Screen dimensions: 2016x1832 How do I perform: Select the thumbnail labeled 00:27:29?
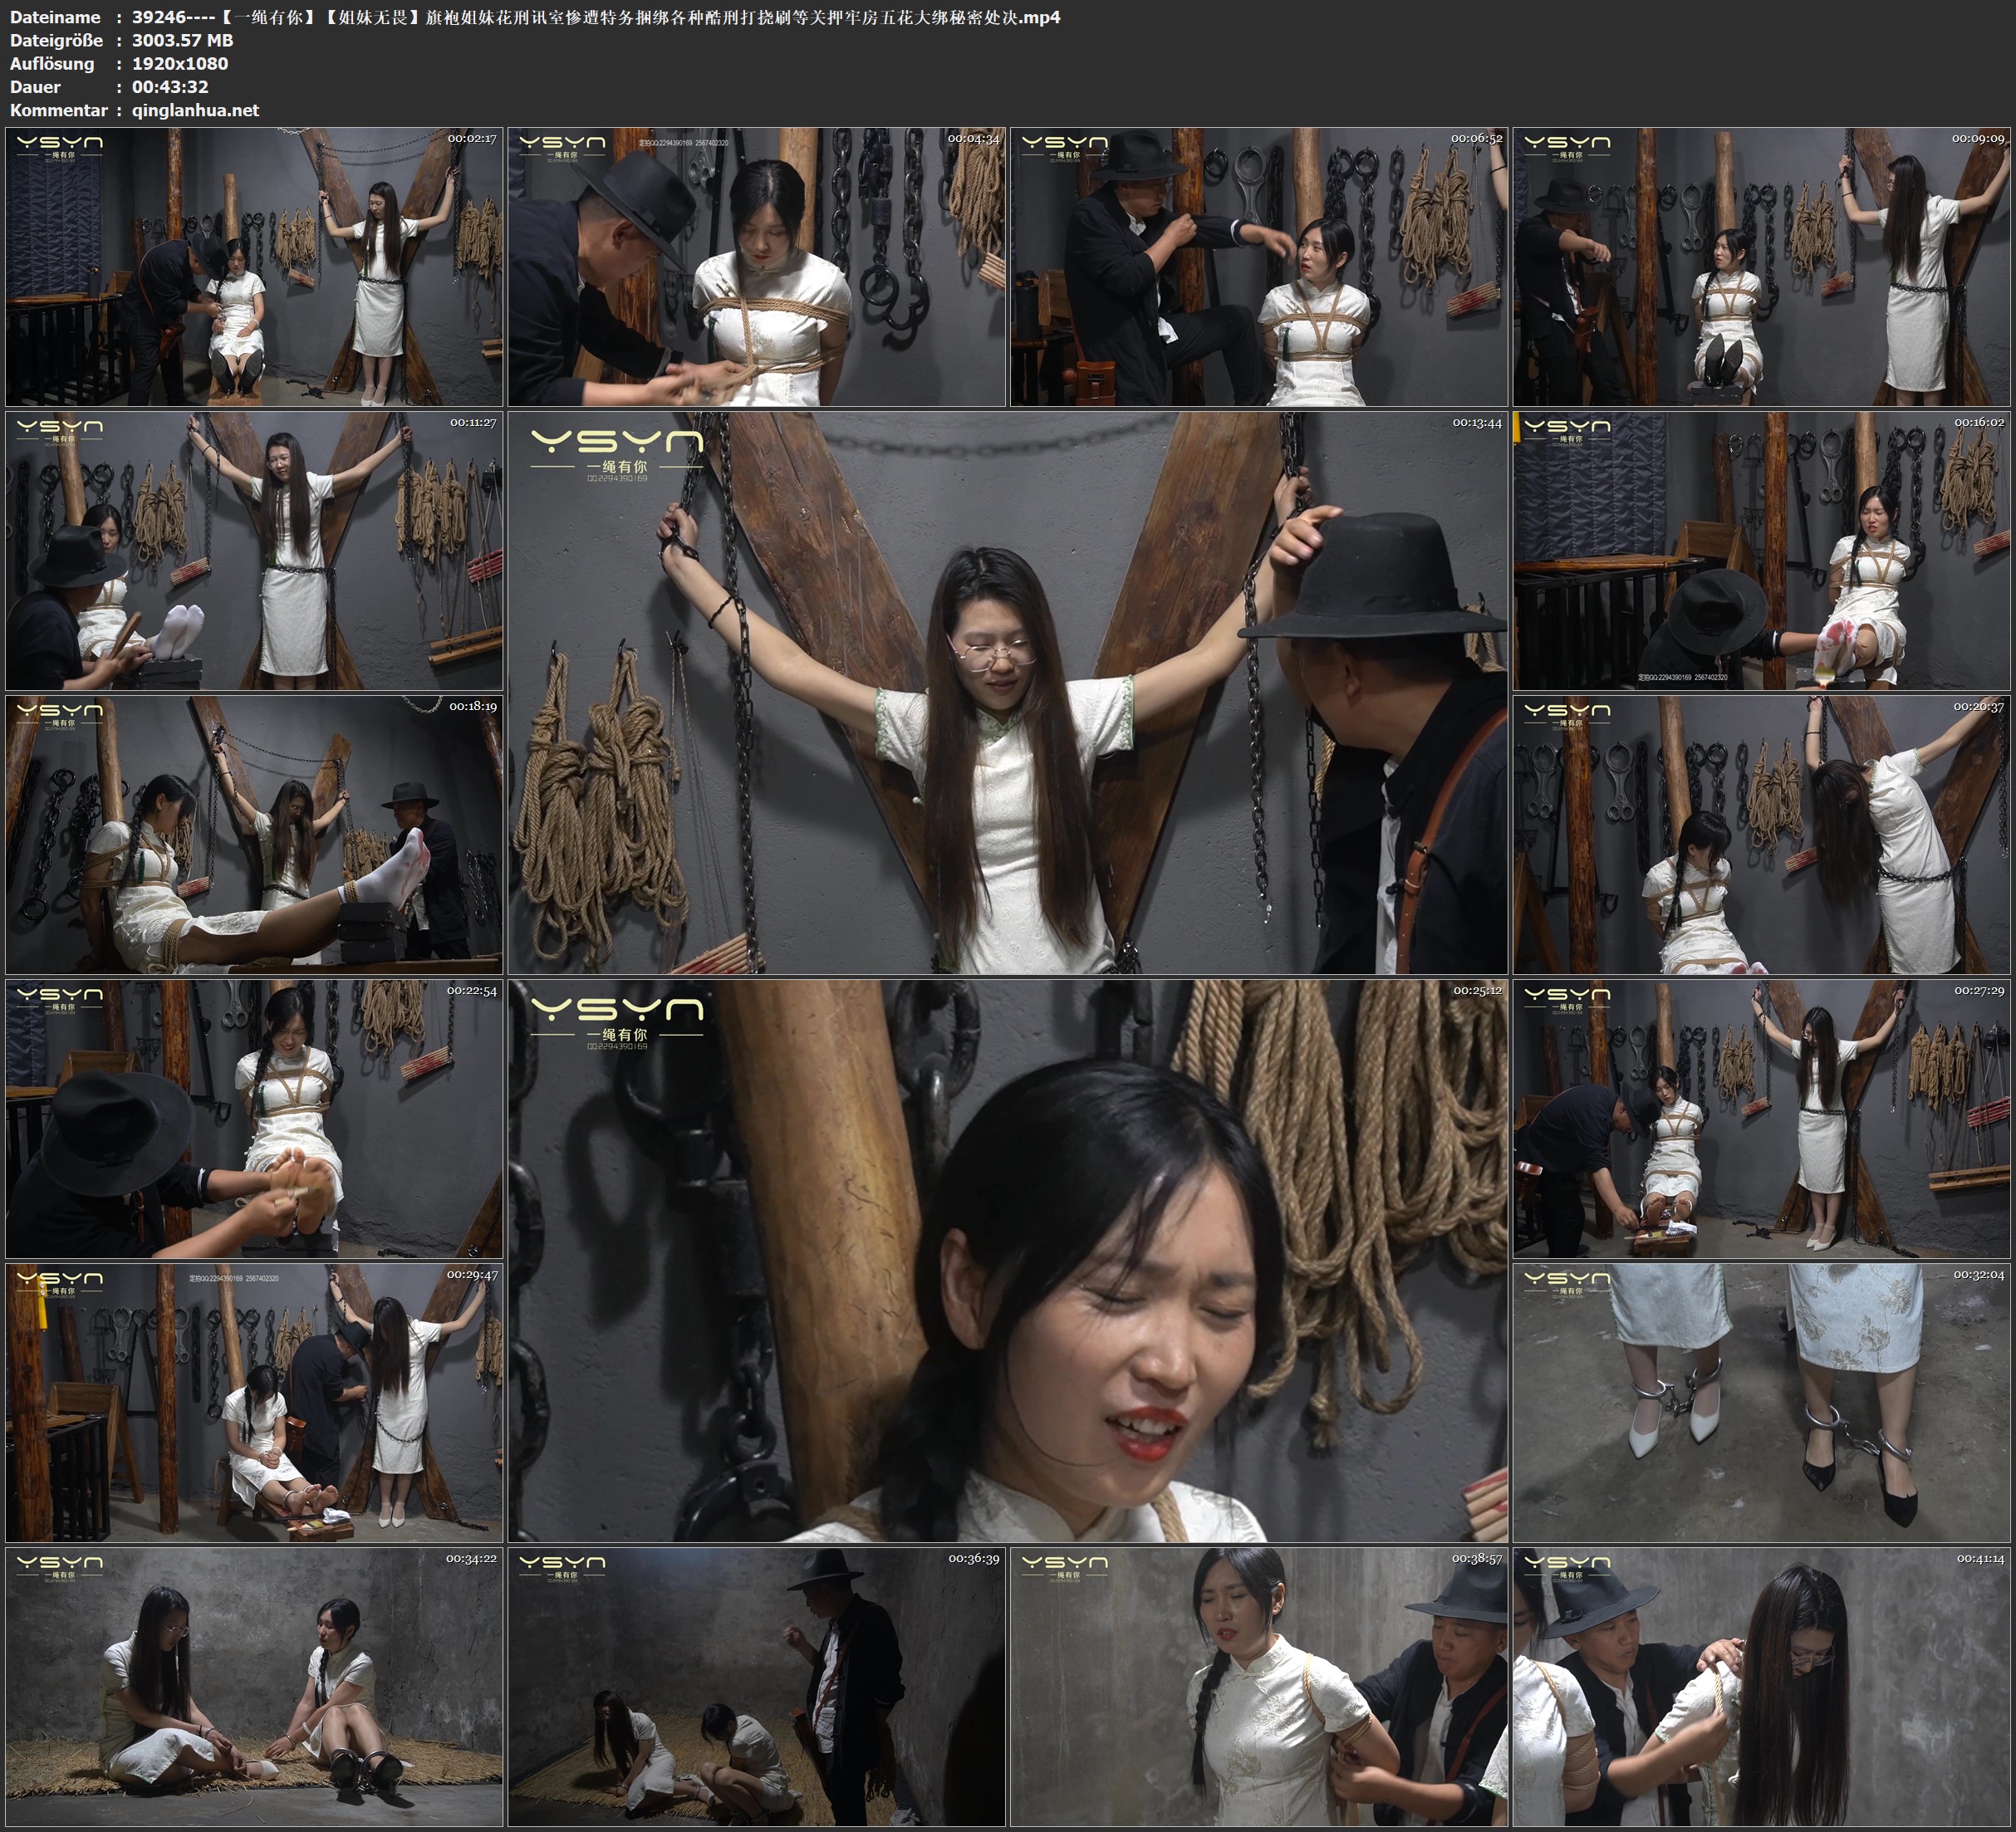click(x=1762, y=1118)
